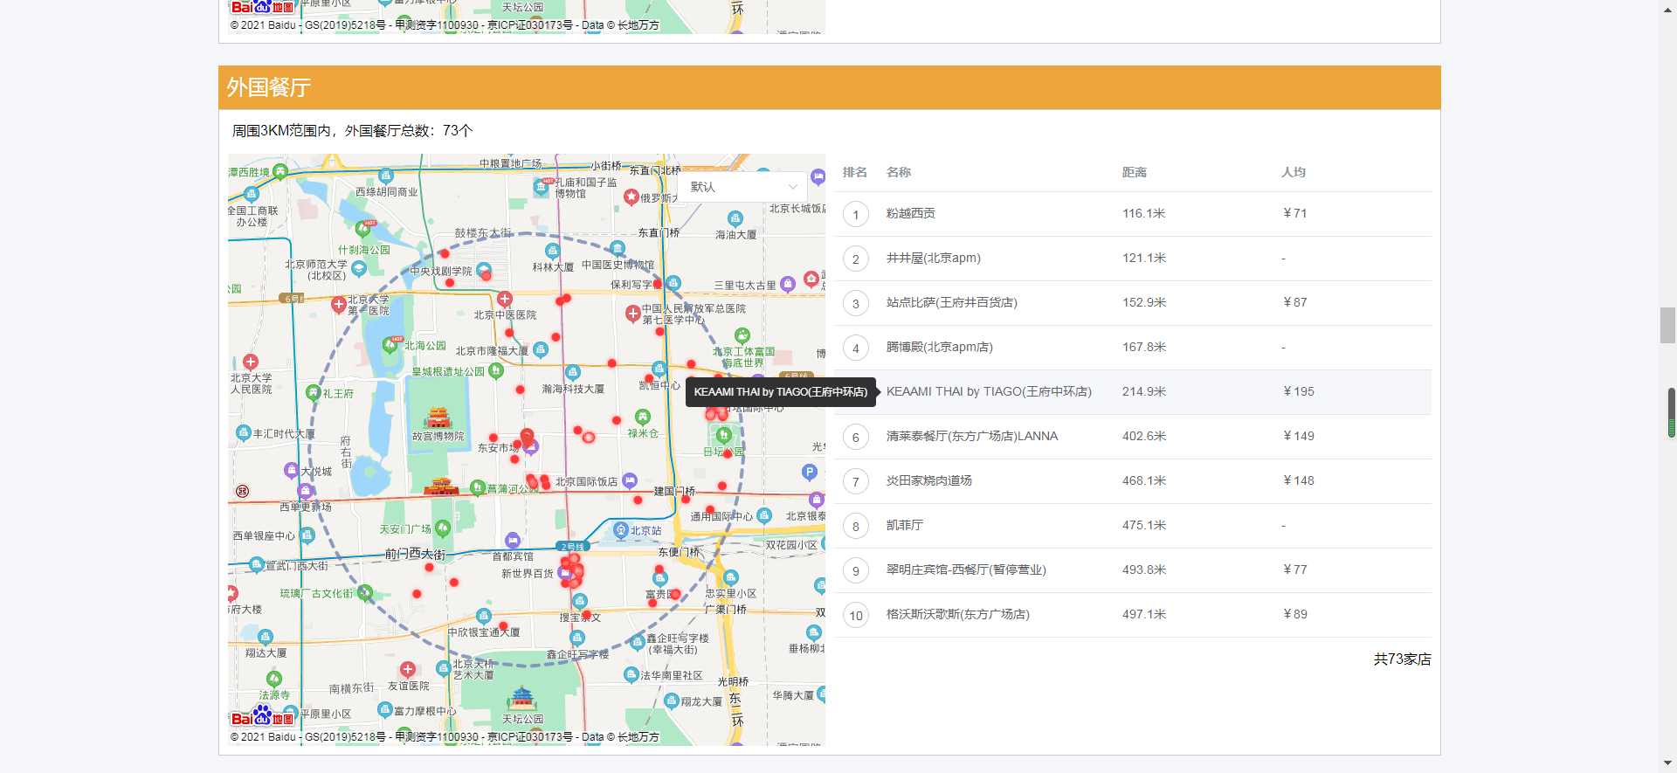
Task: Select 站点比萨(王府井百货店) row
Action: 1133,302
